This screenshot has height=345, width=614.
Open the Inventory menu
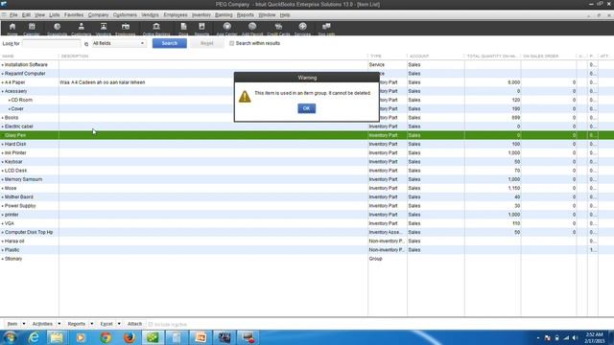pyautogui.click(x=201, y=15)
